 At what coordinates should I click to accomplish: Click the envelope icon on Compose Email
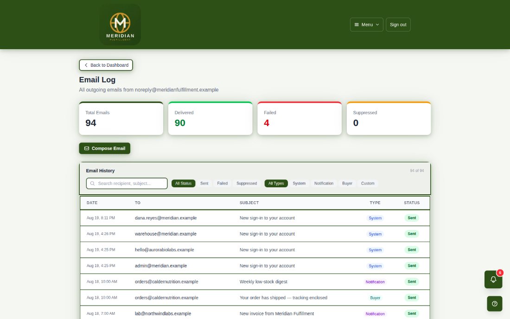(x=87, y=148)
